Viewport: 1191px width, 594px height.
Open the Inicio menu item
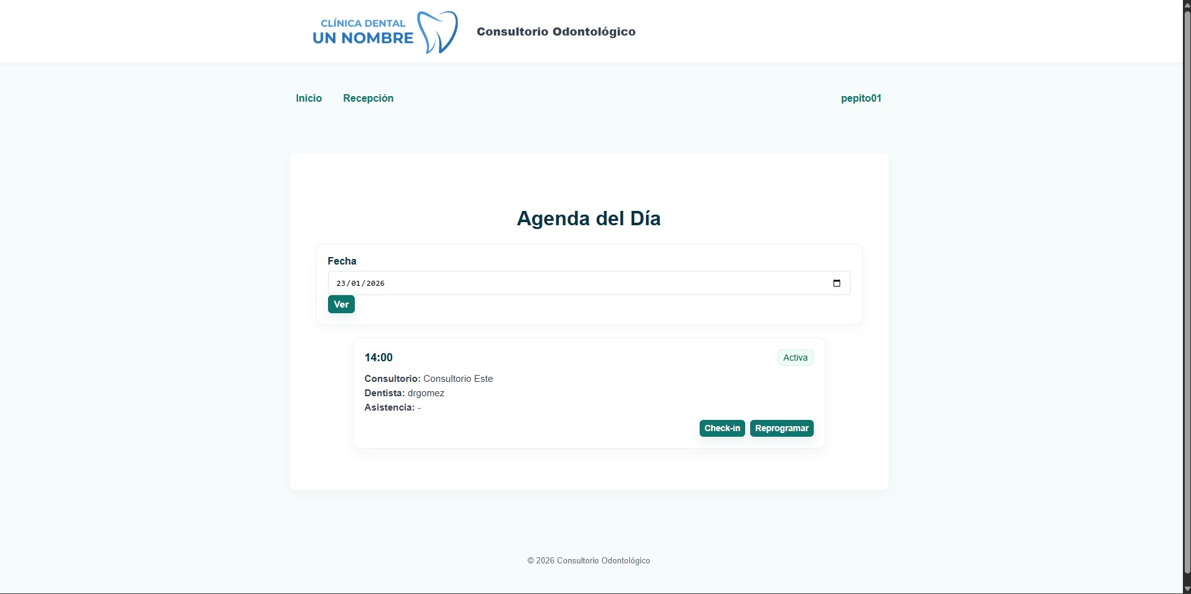tap(308, 98)
